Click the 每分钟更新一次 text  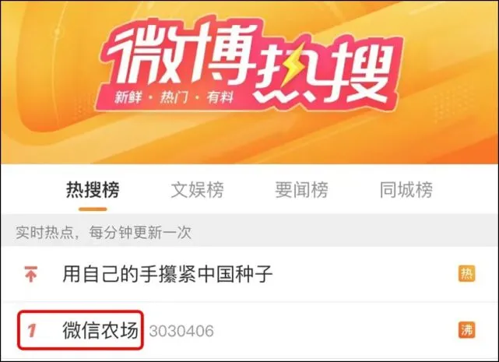pyautogui.click(x=140, y=233)
